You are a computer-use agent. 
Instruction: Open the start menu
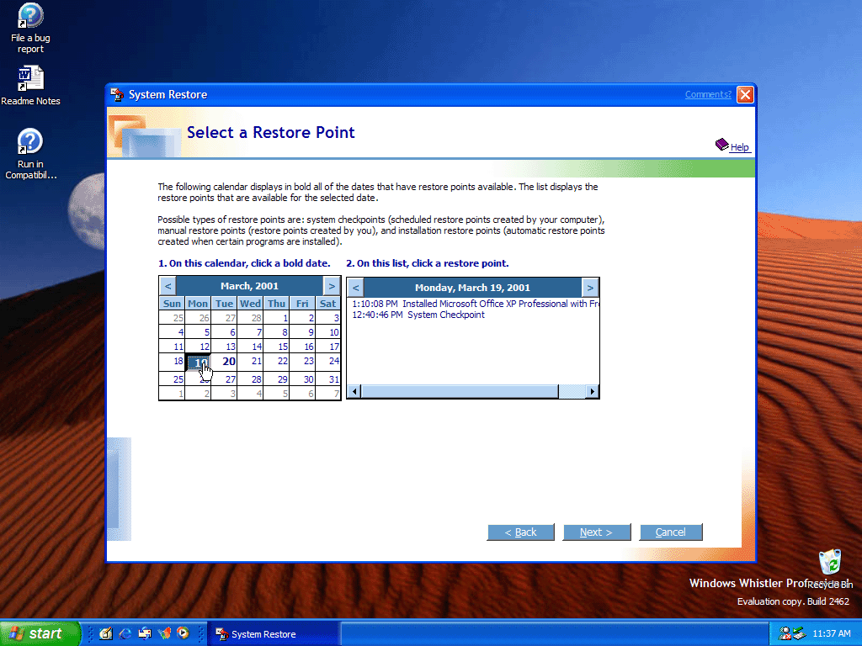(x=40, y=633)
